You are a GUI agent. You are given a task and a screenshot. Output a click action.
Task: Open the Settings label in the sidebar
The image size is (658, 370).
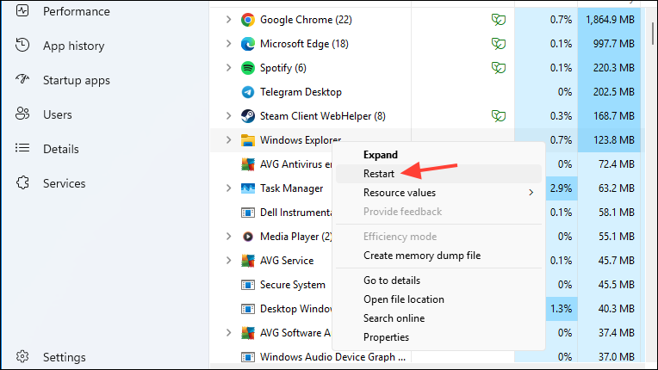65,357
